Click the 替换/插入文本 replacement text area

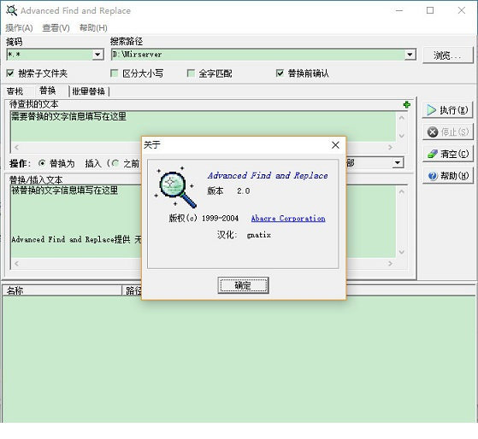(x=203, y=221)
